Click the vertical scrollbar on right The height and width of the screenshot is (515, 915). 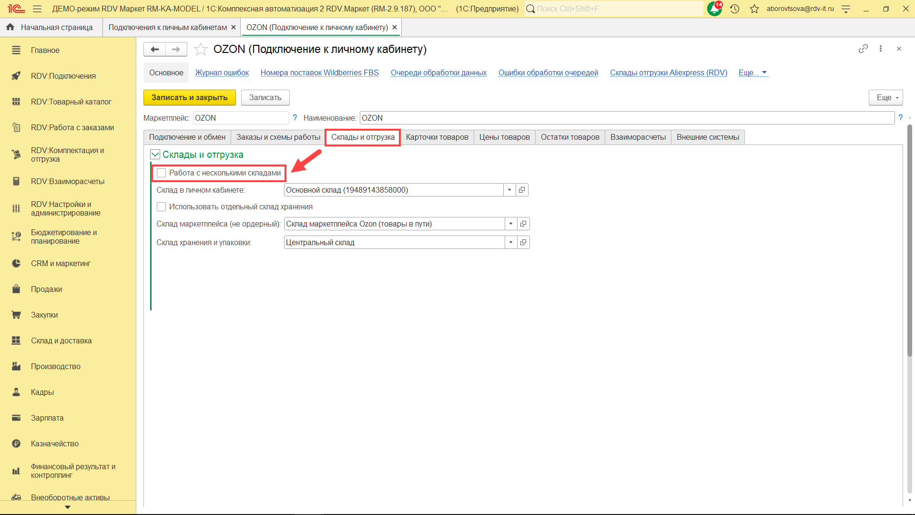[909, 238]
